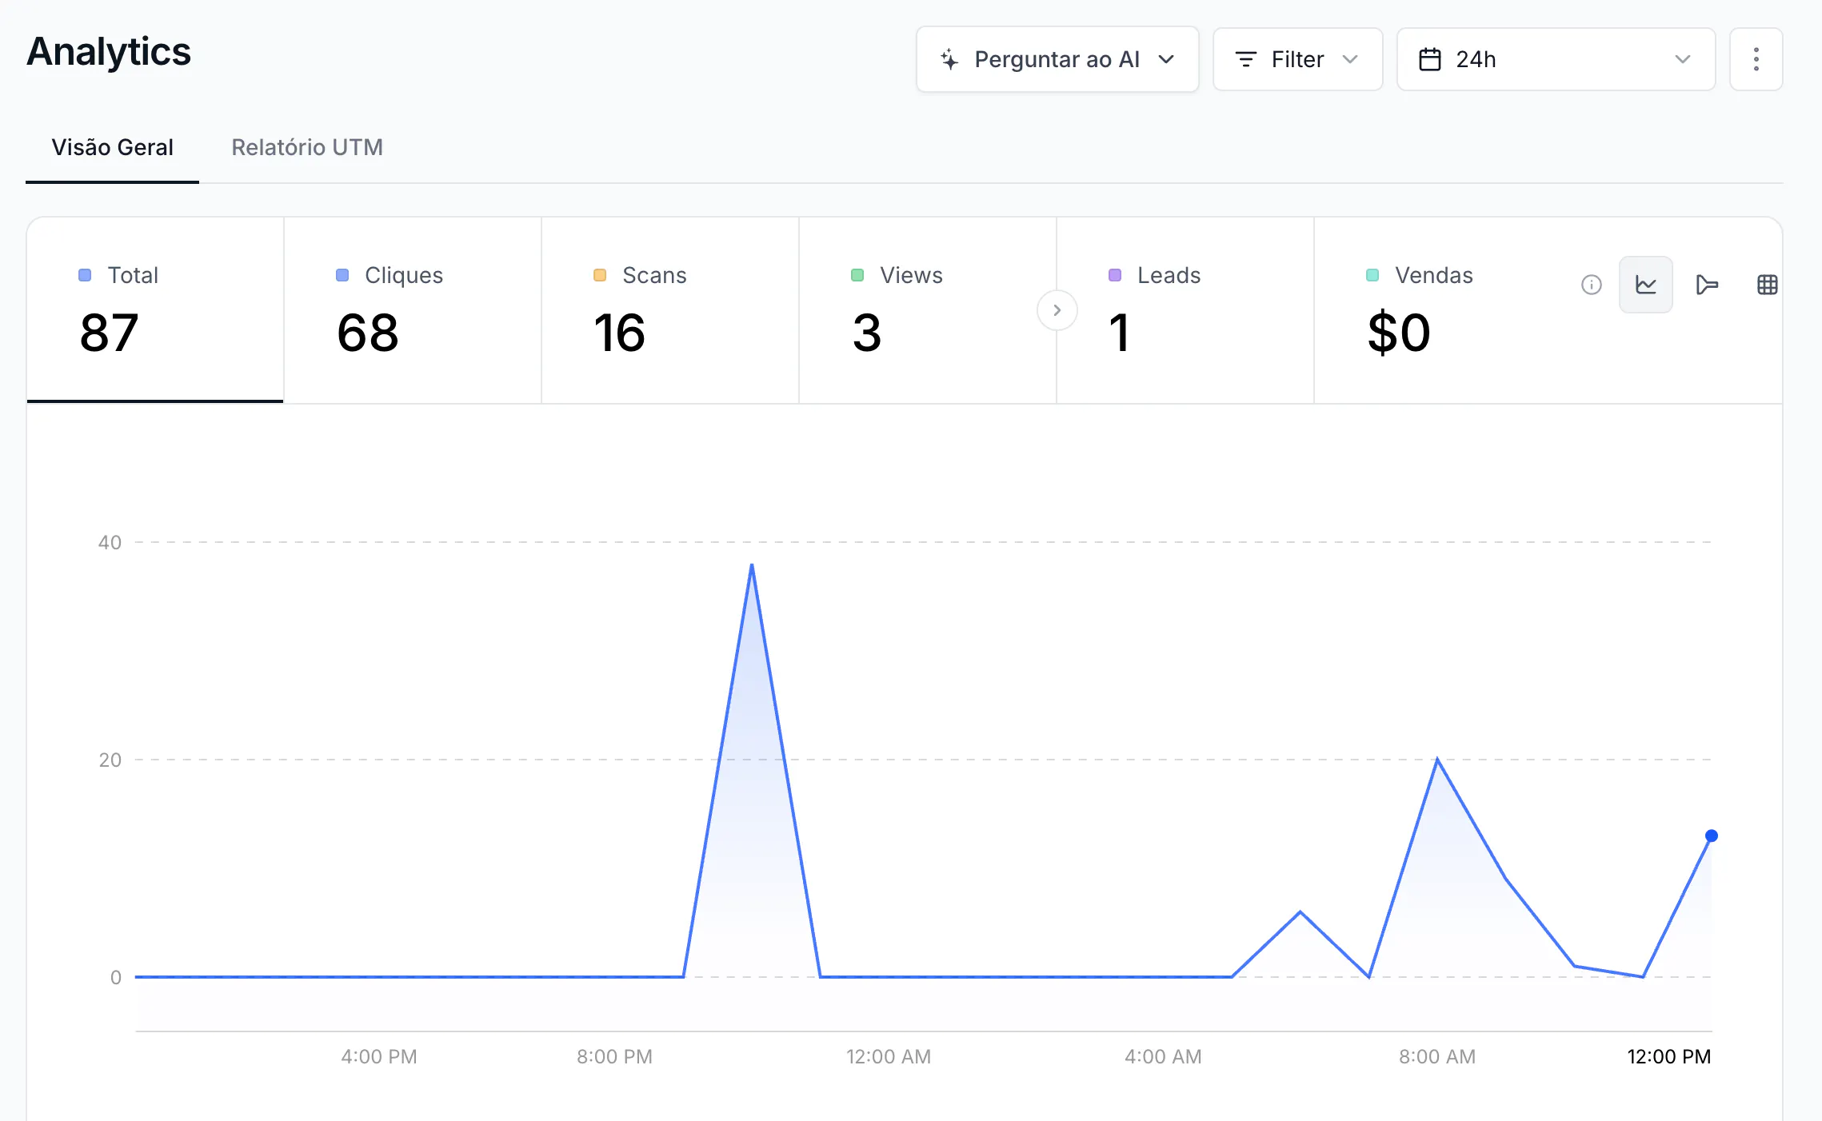
Task: Switch to the Relatório UTM tab
Action: click(307, 147)
